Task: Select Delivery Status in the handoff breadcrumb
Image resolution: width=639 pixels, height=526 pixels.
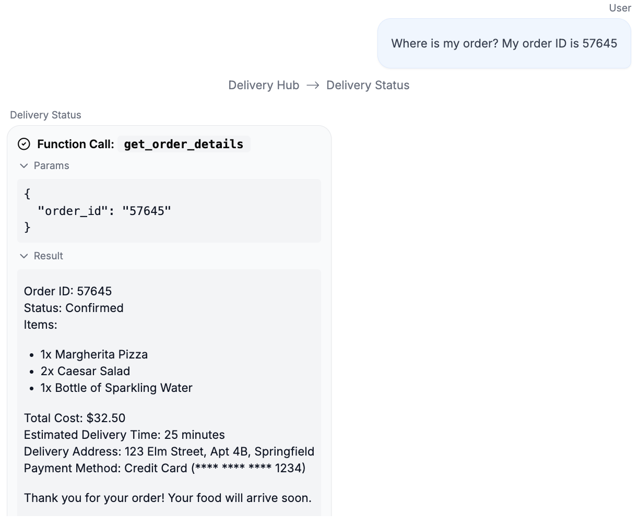Action: [x=368, y=86]
